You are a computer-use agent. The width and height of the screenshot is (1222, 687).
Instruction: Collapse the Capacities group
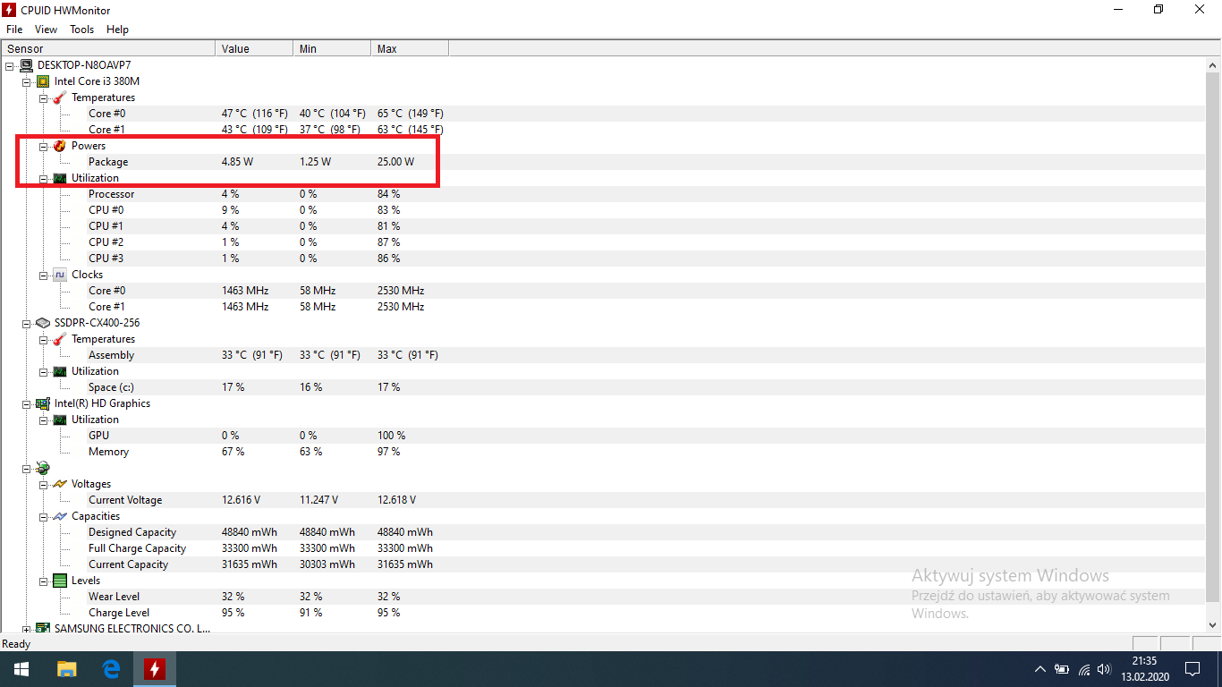pyautogui.click(x=43, y=516)
